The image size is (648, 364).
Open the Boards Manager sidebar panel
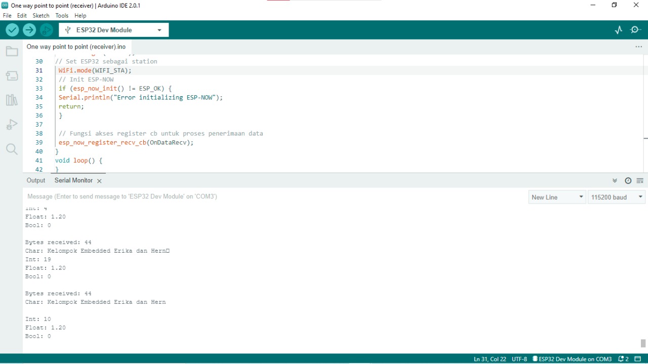point(12,75)
